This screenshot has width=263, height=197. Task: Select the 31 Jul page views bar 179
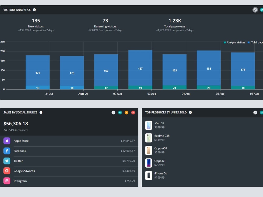click(38, 70)
